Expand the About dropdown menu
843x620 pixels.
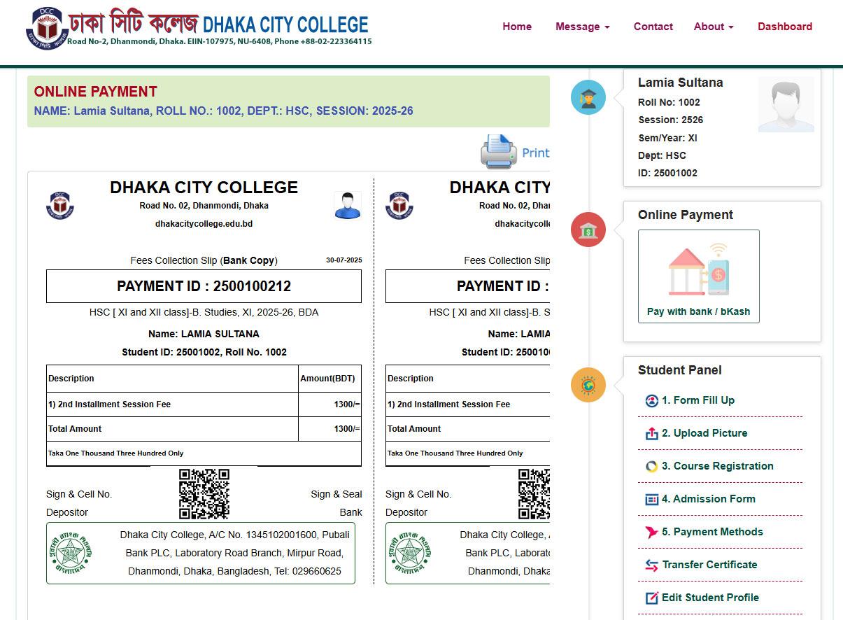(713, 27)
